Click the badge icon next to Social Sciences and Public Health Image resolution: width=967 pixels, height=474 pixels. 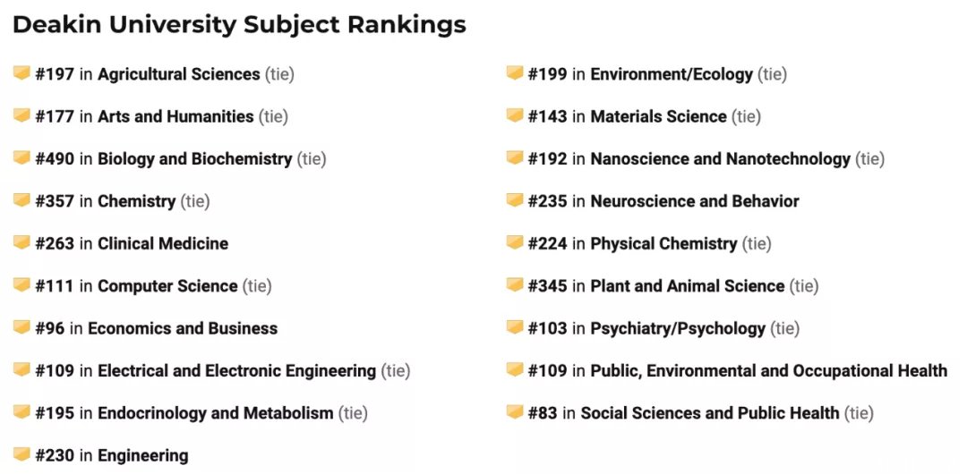[x=515, y=411]
